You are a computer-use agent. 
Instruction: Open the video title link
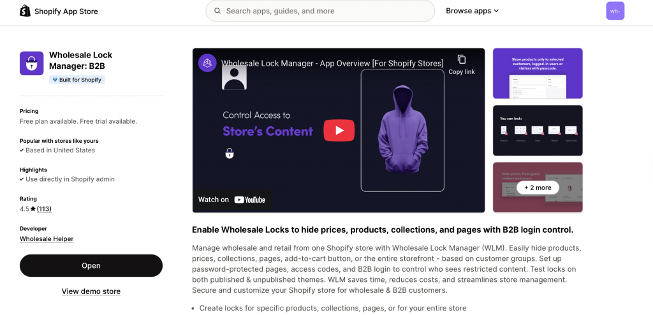(x=332, y=63)
